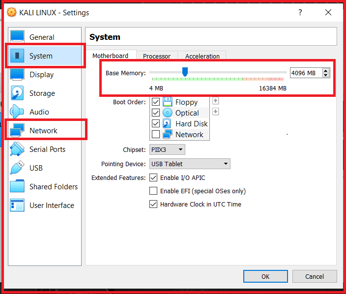The width and height of the screenshot is (346, 294).
Task: Uncheck the Hard Disk boot checkbox
Action: click(156, 123)
